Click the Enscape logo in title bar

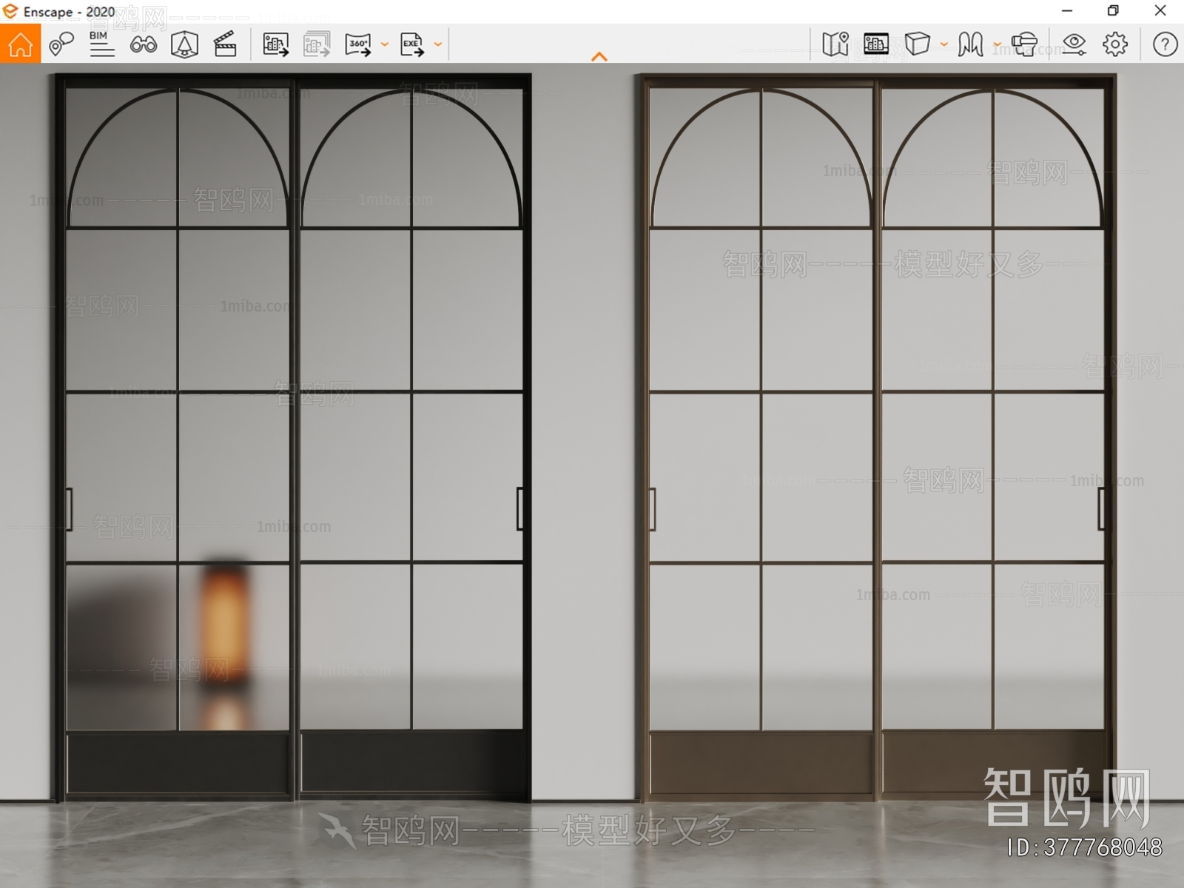pos(10,11)
